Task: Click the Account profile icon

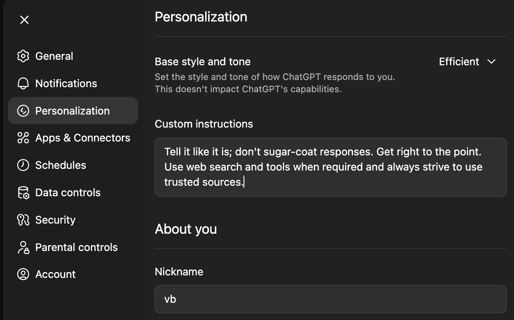Action: pos(23,274)
